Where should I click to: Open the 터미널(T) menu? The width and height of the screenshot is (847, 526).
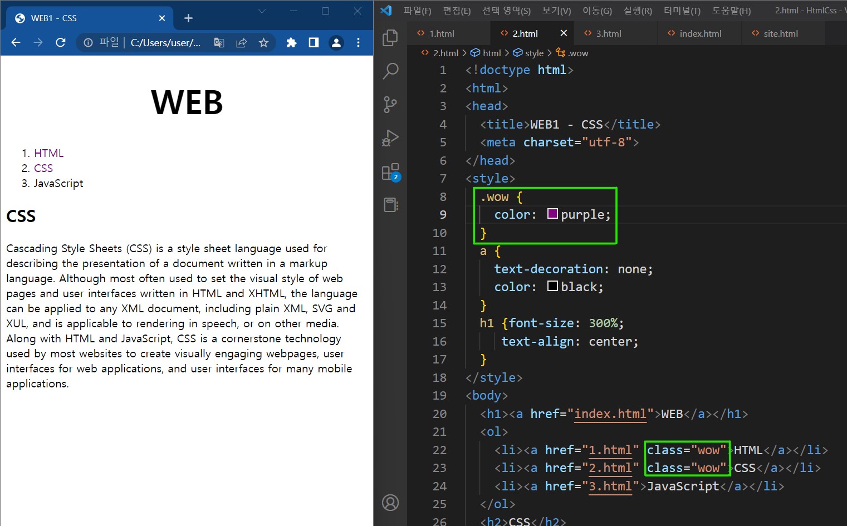(682, 11)
